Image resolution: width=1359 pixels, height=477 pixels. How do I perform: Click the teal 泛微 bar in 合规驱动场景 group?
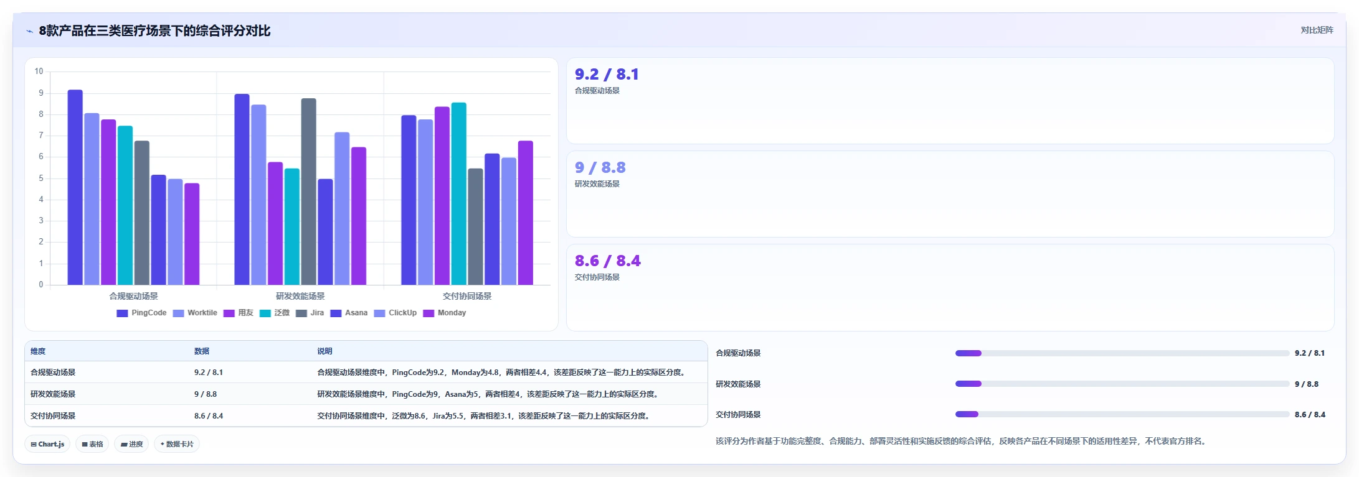(125, 205)
